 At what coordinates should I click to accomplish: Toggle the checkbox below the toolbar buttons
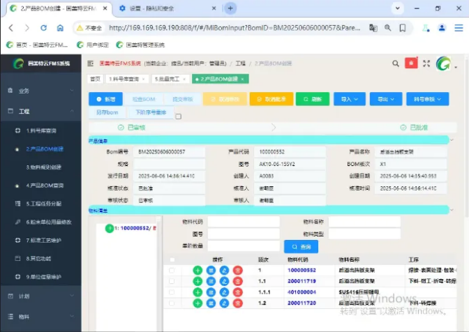pos(178,116)
